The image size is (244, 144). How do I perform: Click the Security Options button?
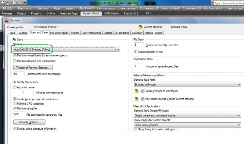(x=29, y=122)
